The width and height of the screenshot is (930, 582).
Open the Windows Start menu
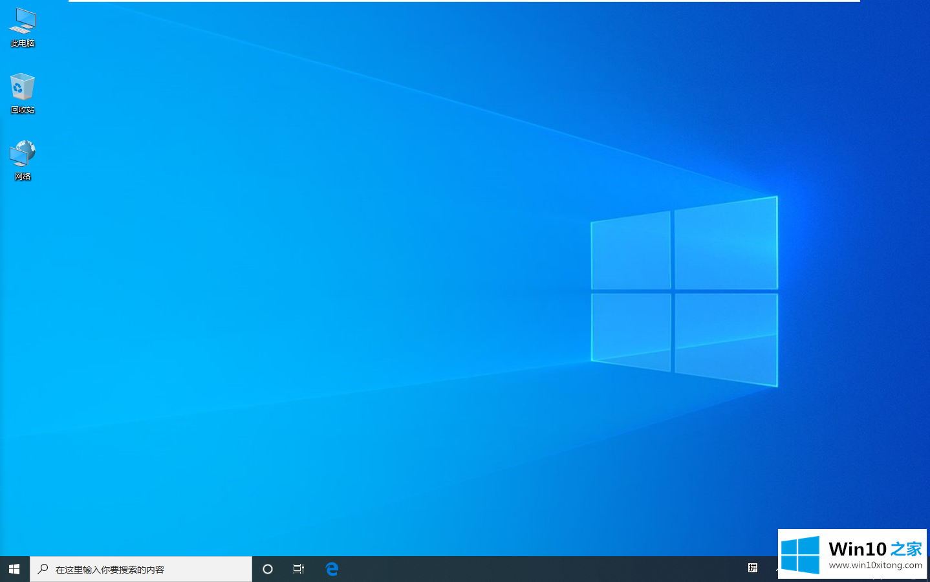point(14,569)
